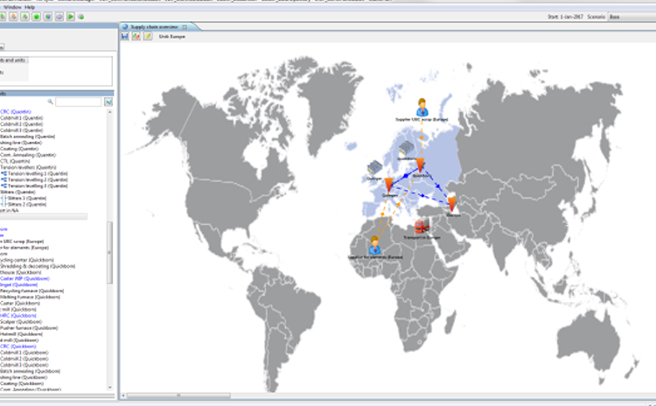Click the edit note icon in map toolbar
This screenshot has width=656, height=406.
point(148,36)
